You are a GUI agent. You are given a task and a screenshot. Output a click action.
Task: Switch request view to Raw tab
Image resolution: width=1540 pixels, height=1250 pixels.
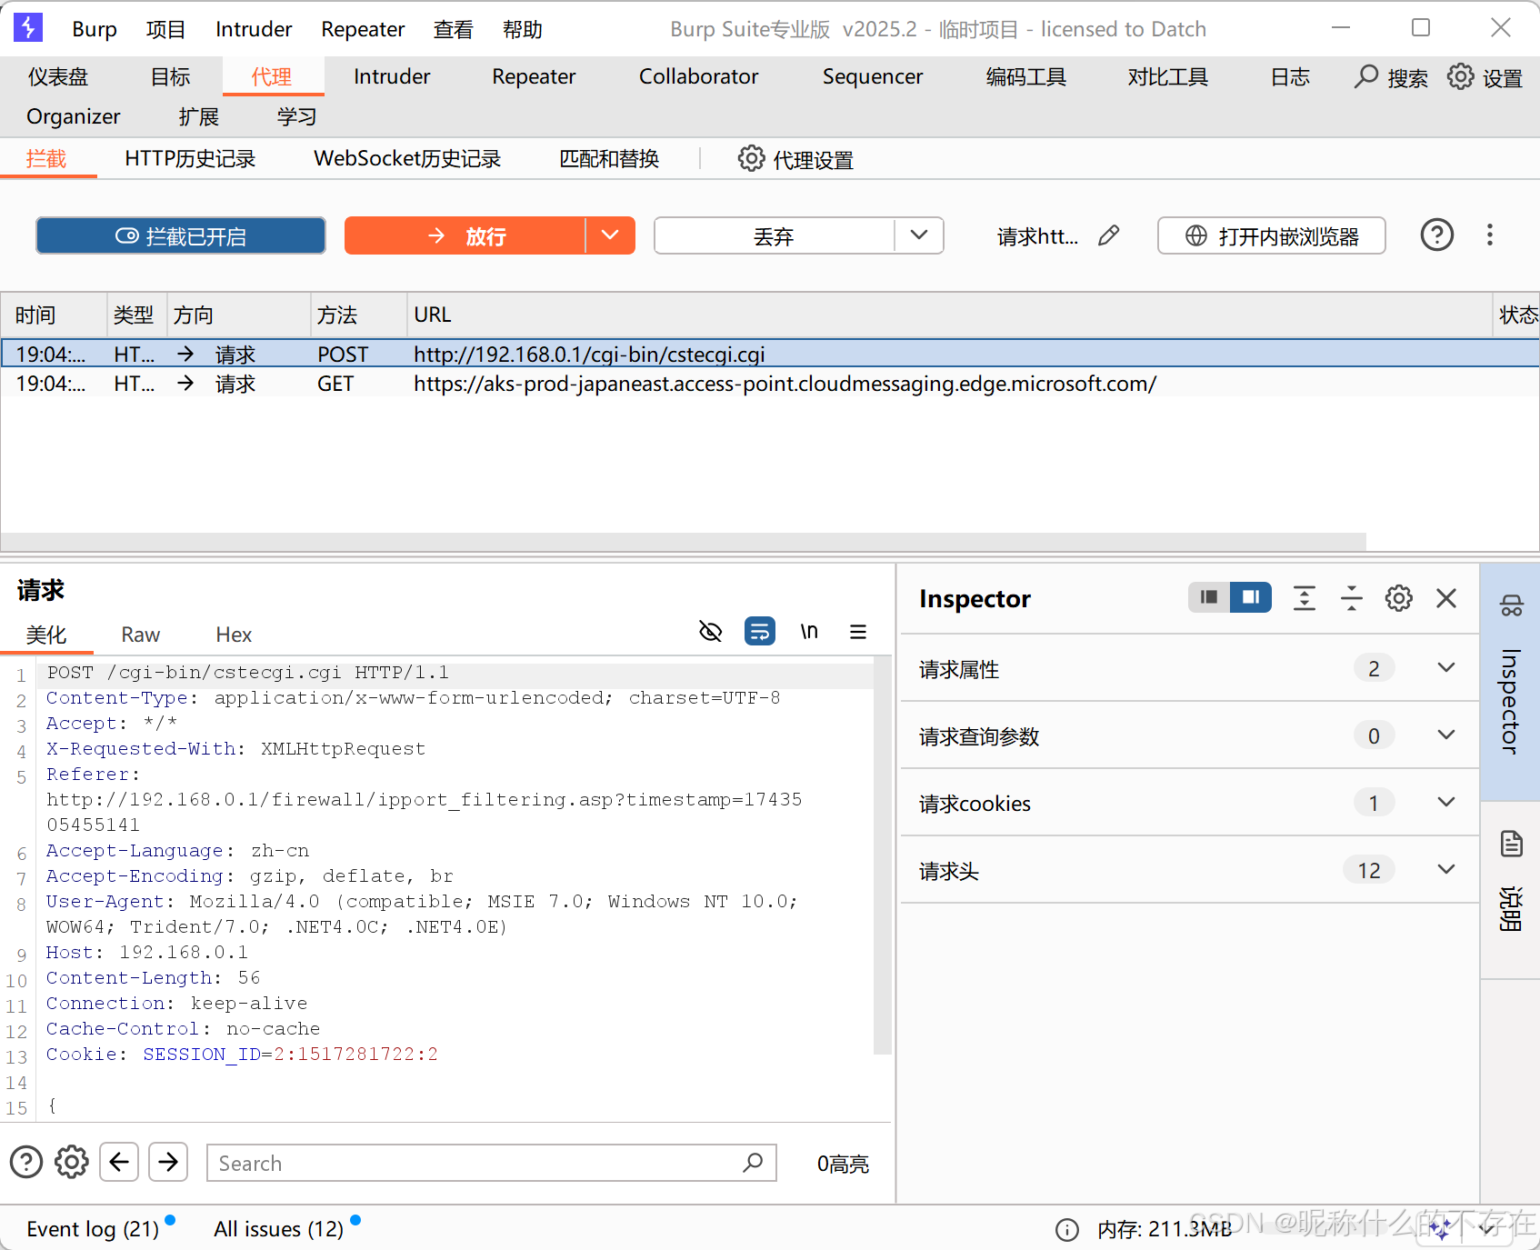[141, 635]
